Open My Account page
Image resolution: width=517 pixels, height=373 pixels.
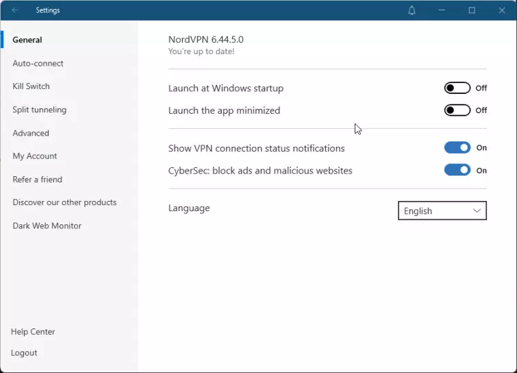[x=34, y=156]
